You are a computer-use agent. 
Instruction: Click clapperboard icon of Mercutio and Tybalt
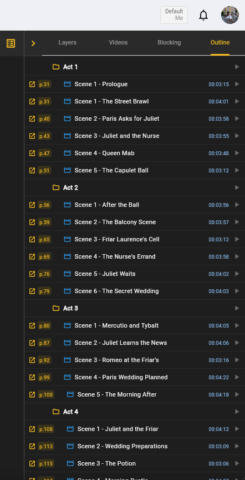(x=67, y=325)
